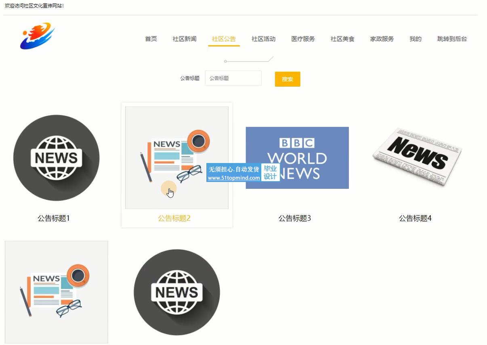Go to 首页 in the navigation
487x345 pixels.
tap(151, 39)
